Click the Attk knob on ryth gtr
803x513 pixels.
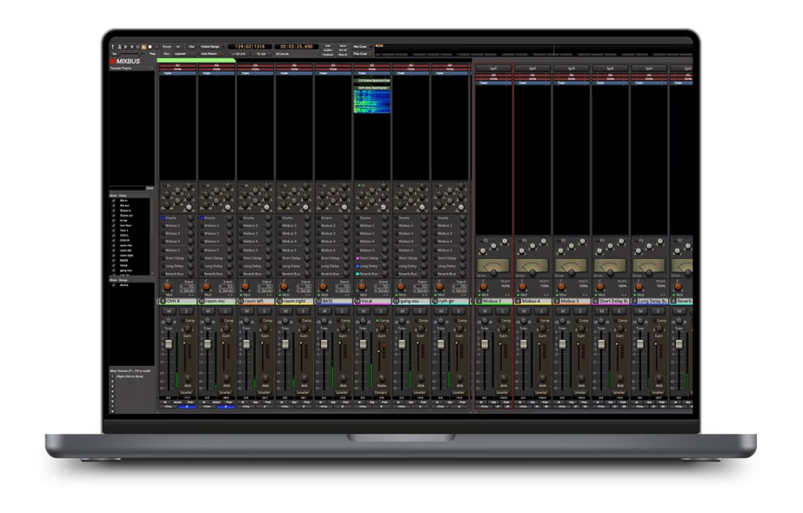pyautogui.click(x=459, y=378)
